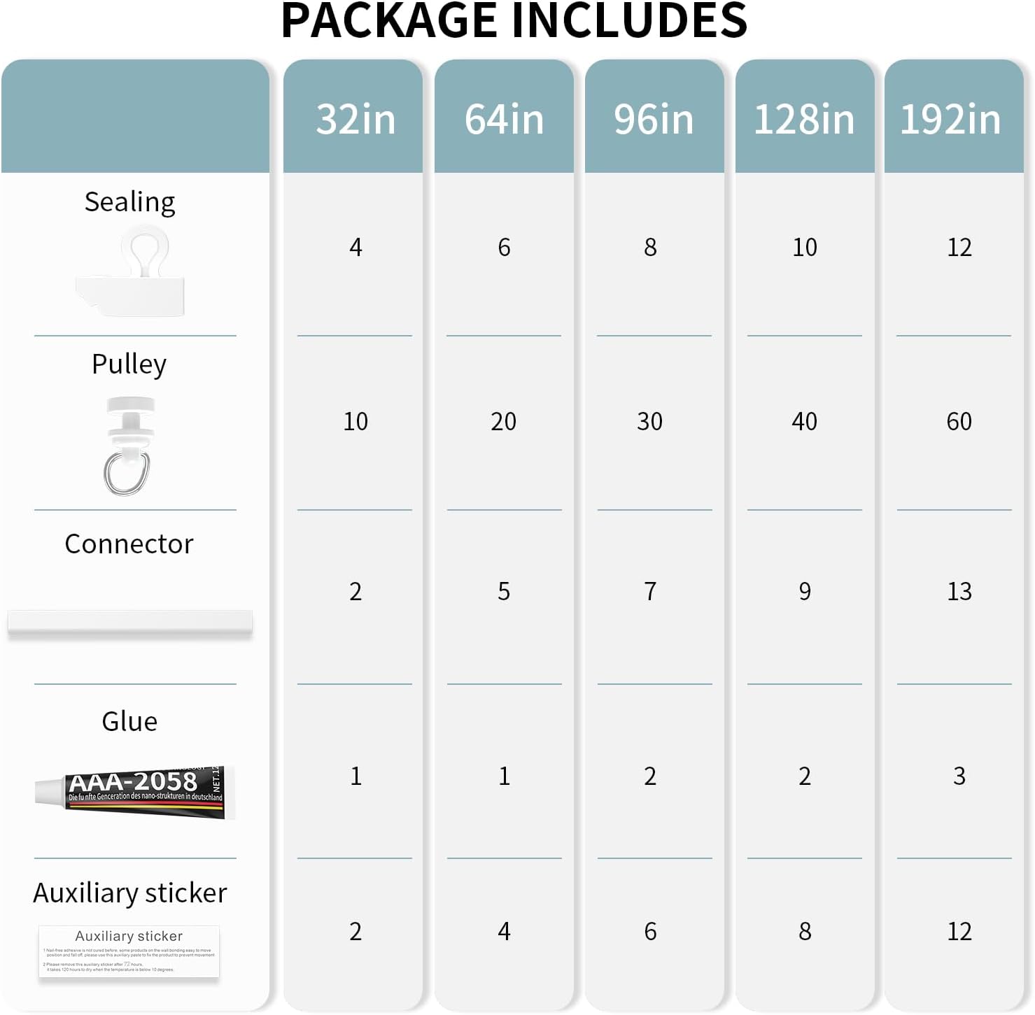Click the Pulley row label text
Screen dimensions: 1035x1015
[x=129, y=364]
